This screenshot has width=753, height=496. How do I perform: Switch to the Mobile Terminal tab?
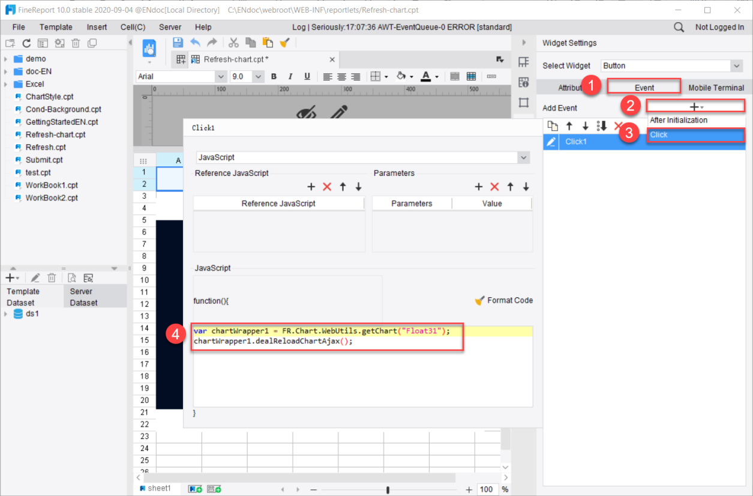716,88
